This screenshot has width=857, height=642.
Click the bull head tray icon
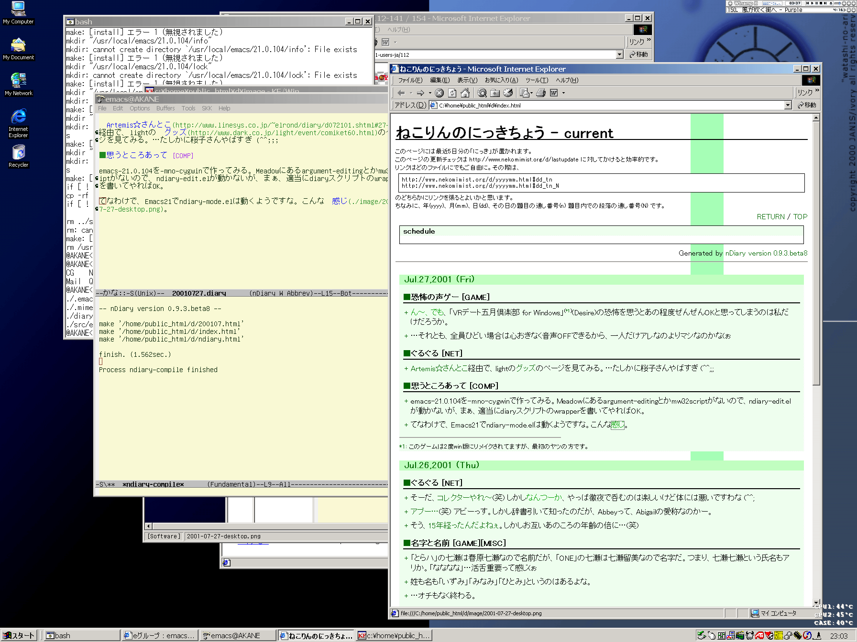click(749, 635)
